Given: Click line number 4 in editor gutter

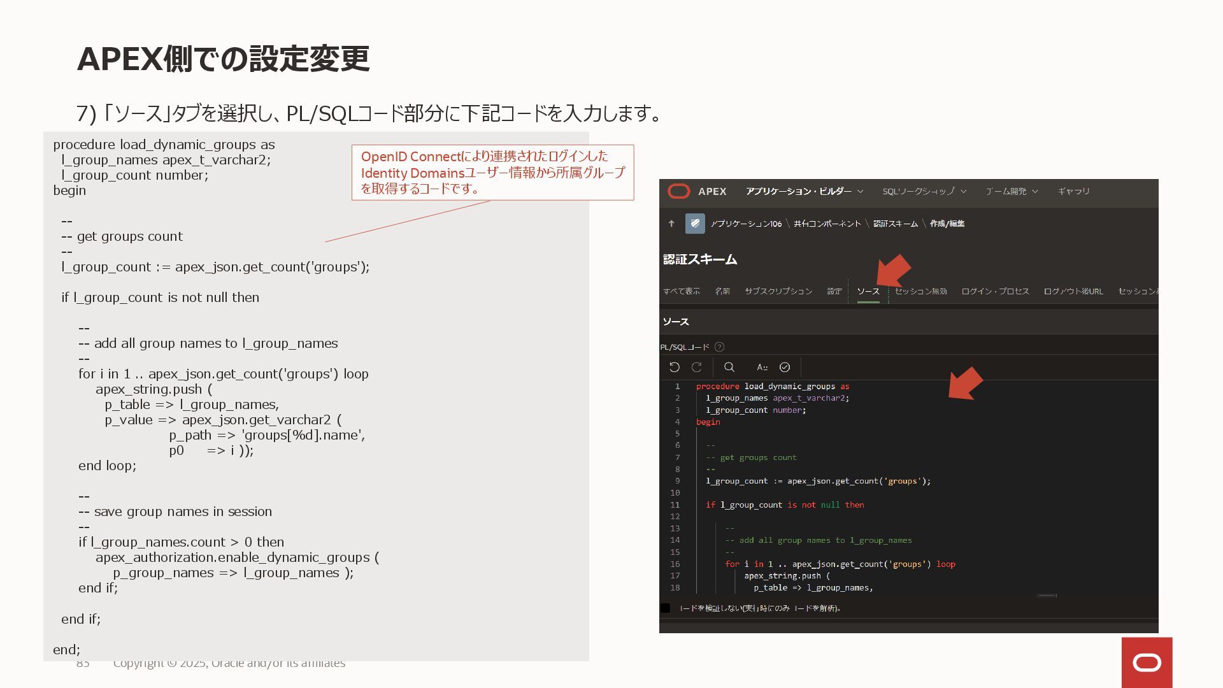Looking at the screenshot, I should click(677, 422).
